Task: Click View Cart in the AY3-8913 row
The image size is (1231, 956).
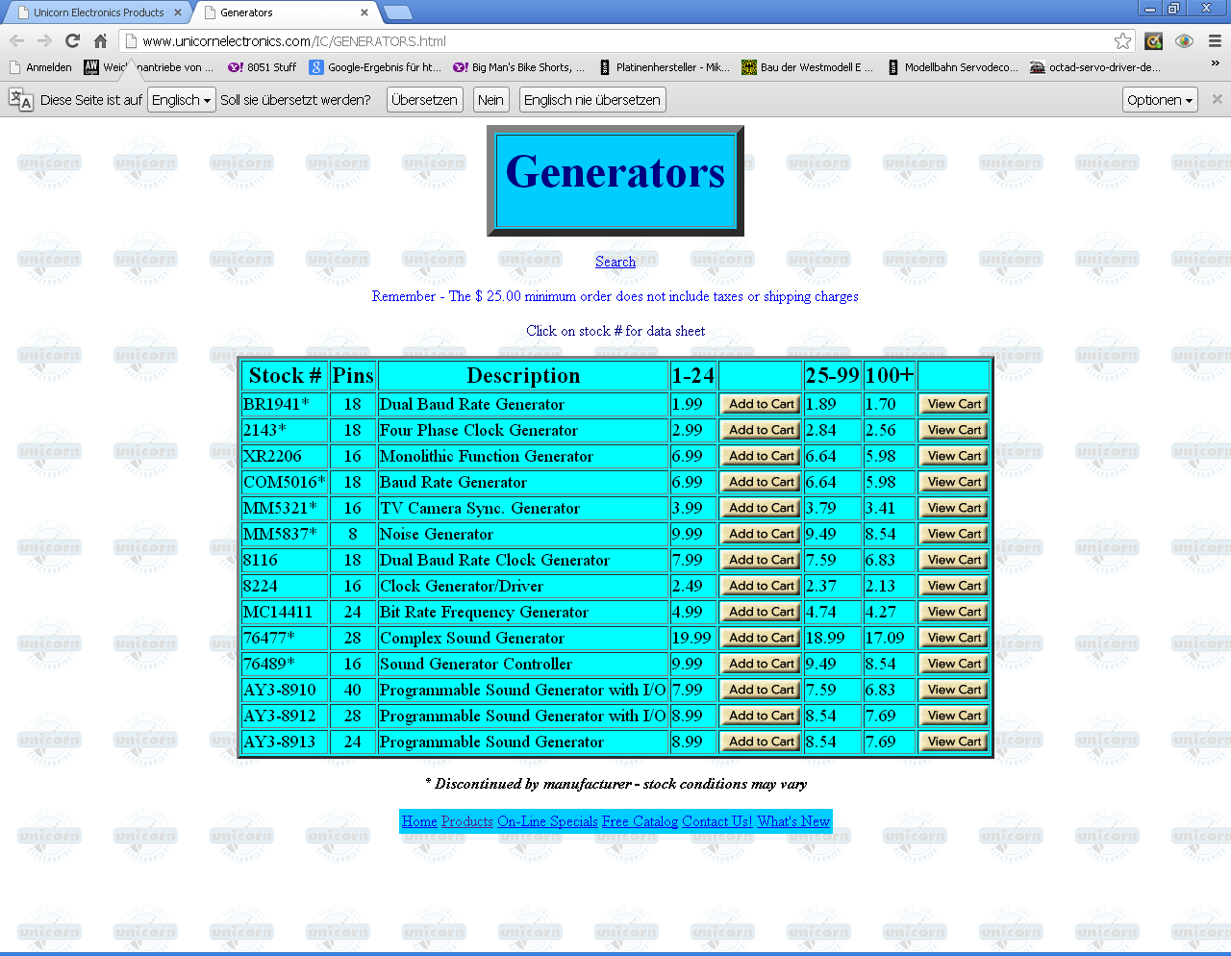Action: pos(954,742)
